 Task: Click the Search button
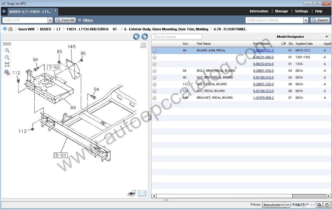(320, 20)
